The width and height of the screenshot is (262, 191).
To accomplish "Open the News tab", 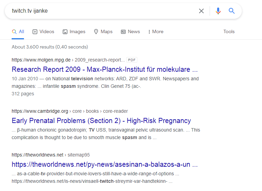I will coord(130,32).
